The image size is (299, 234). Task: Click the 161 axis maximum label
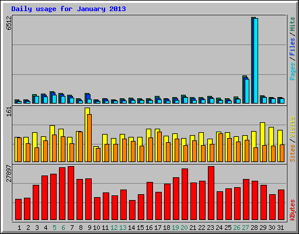(9, 112)
